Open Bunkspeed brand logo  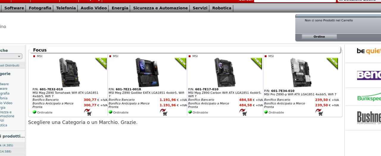pyautogui.click(x=369, y=97)
